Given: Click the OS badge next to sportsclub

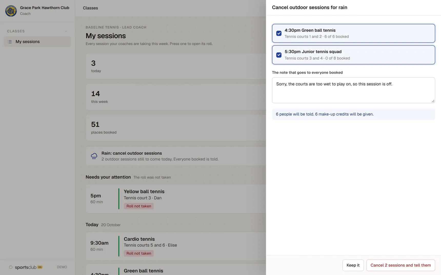Looking at the screenshot, I should 40,267.
